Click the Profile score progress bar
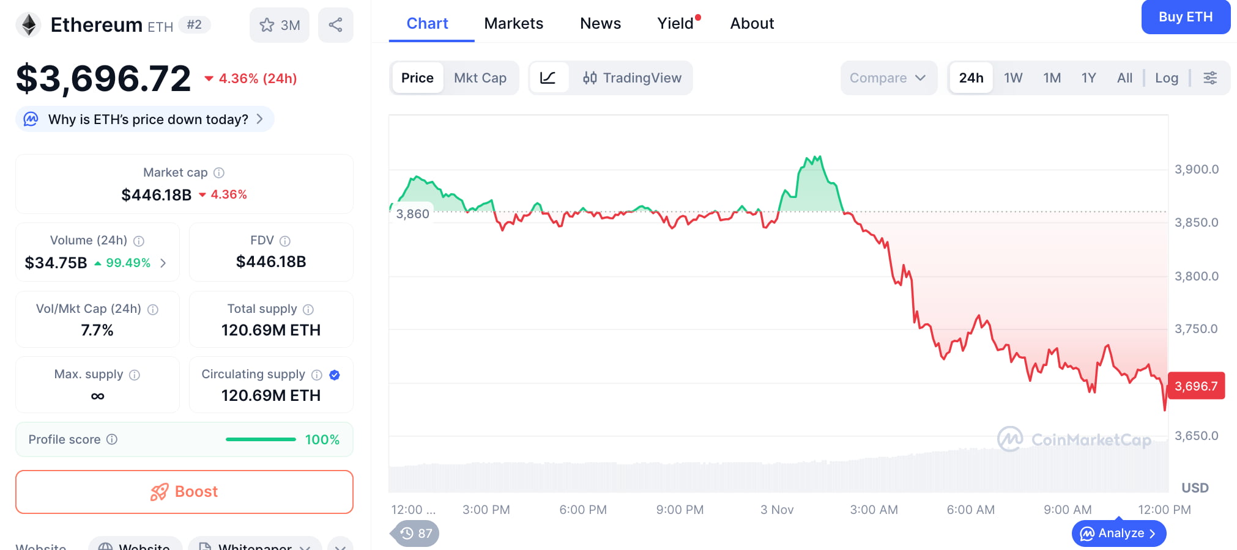The image size is (1237, 550). pyautogui.click(x=260, y=439)
